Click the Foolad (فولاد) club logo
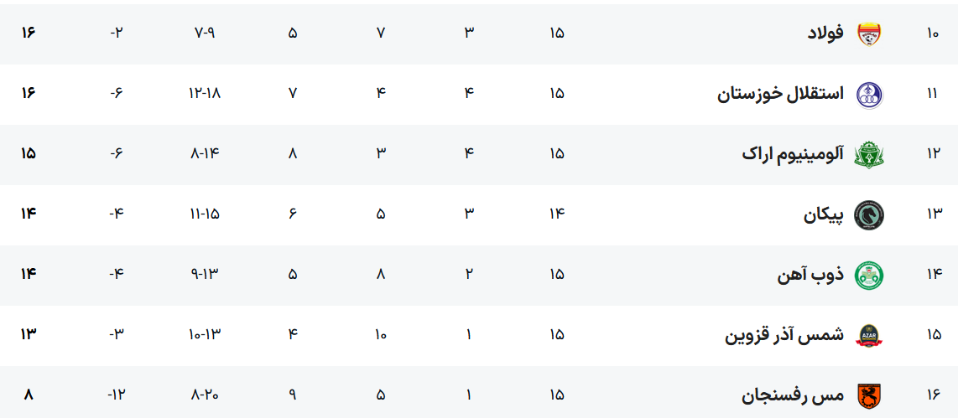This screenshot has width=958, height=418. click(x=869, y=34)
